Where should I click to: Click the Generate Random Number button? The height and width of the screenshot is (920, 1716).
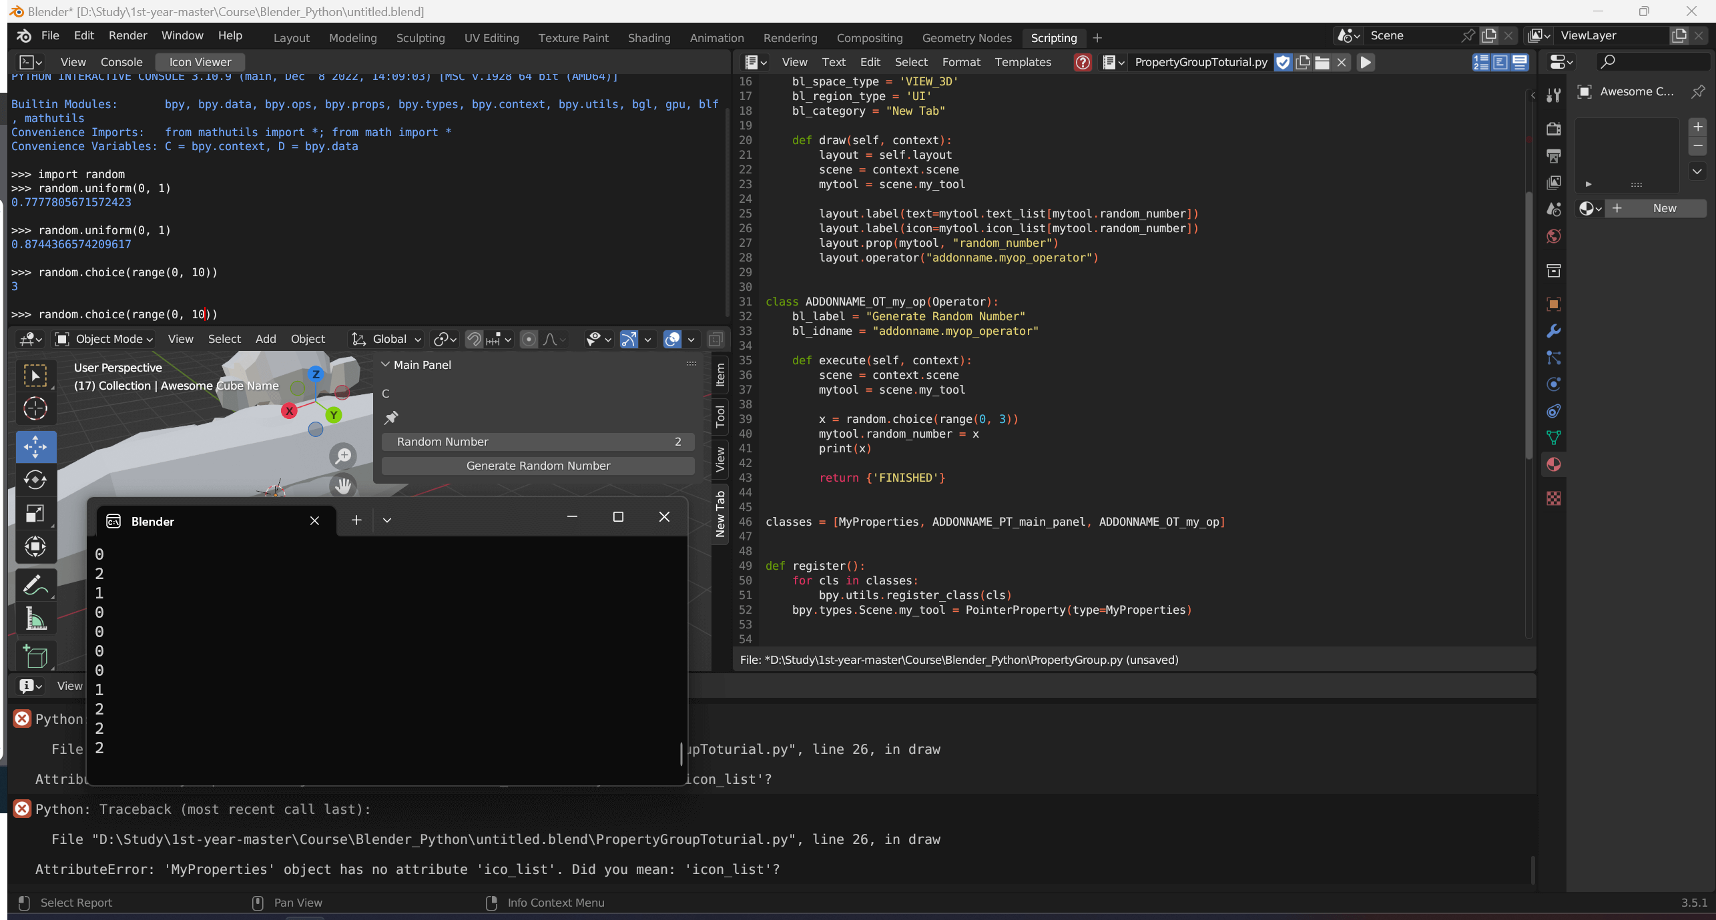coord(538,466)
